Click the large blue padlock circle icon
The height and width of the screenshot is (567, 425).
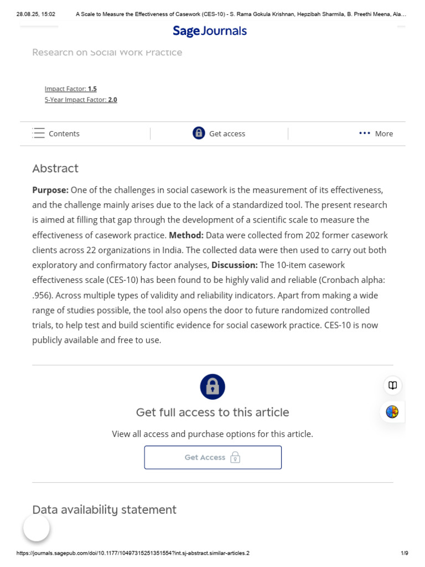pos(212,386)
